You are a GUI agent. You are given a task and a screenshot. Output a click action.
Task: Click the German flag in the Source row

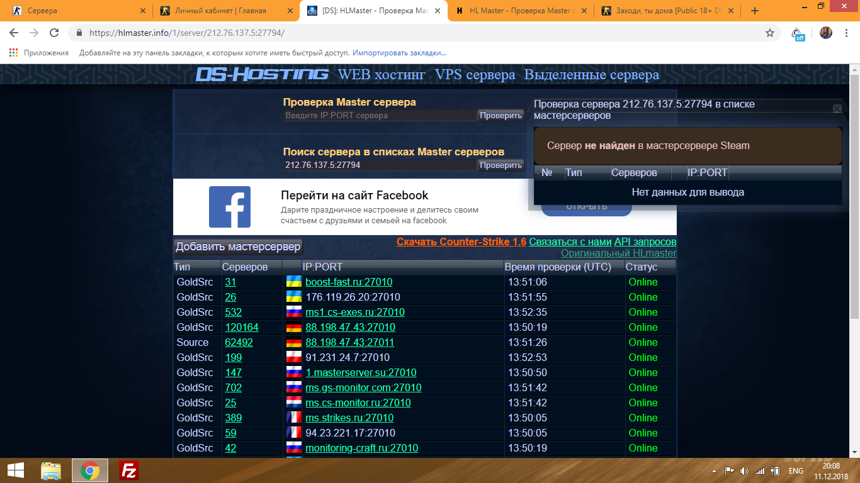293,342
